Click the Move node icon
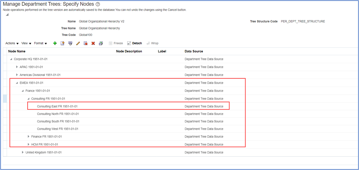The image size is (359, 170). 70,43
